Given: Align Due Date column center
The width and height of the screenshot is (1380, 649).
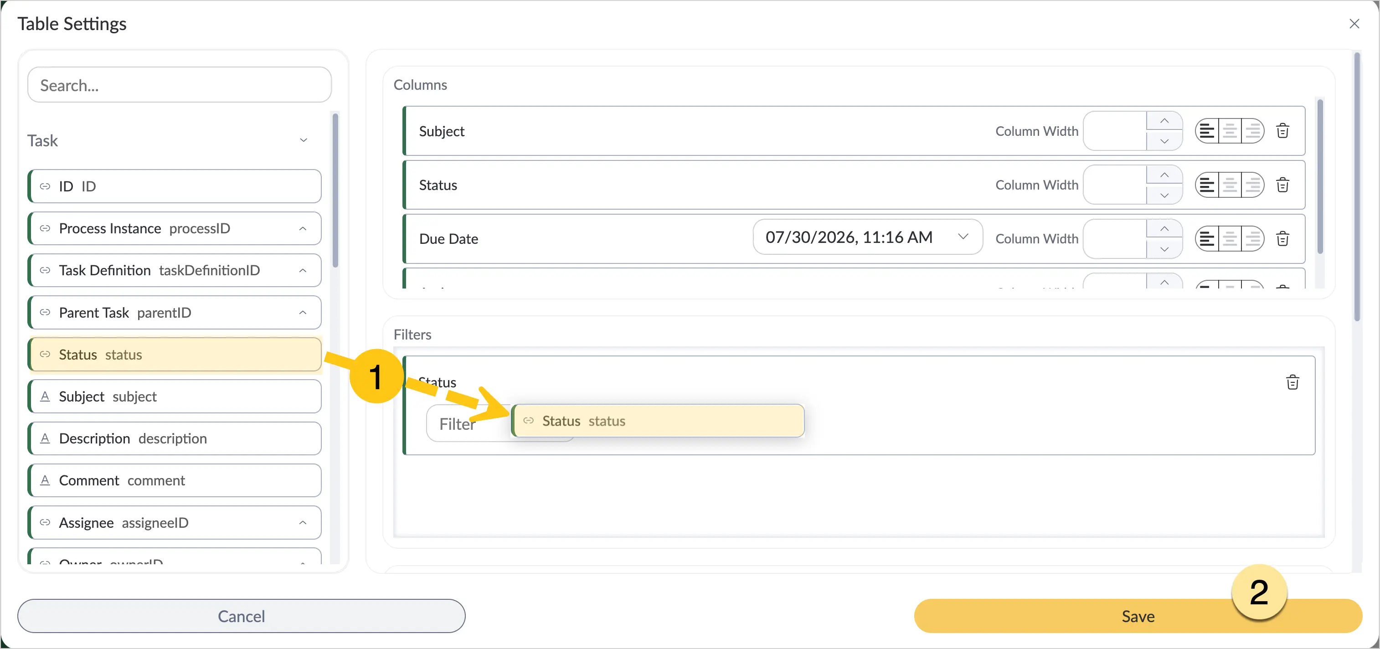Looking at the screenshot, I should 1230,238.
